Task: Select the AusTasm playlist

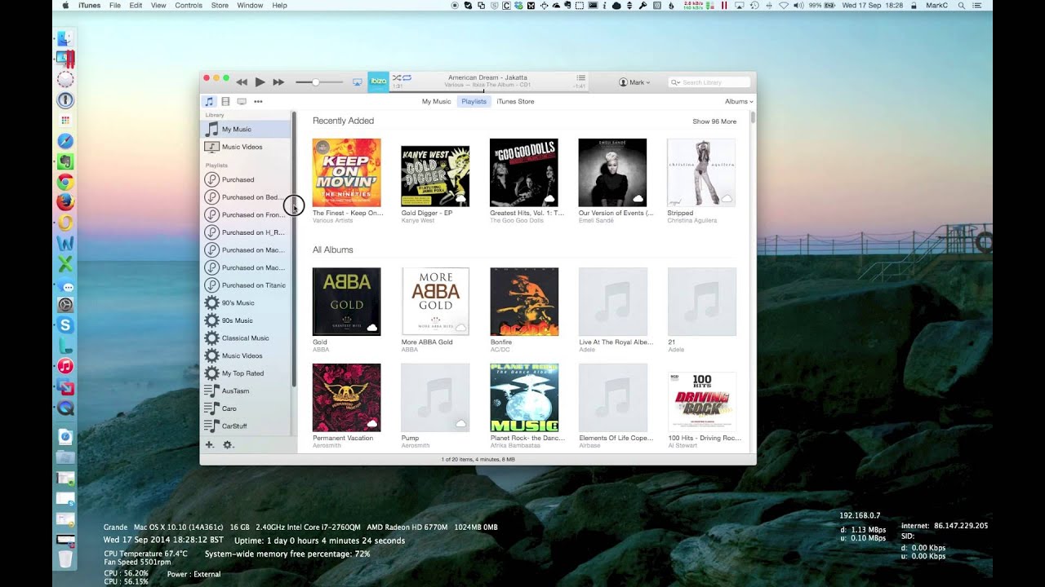Action: (246, 391)
